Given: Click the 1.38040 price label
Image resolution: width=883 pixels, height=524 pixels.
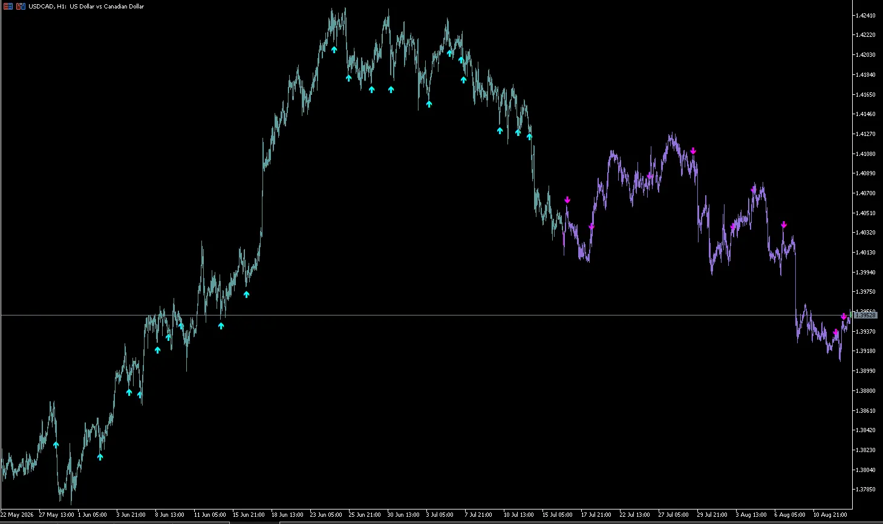Looking at the screenshot, I should point(867,470).
